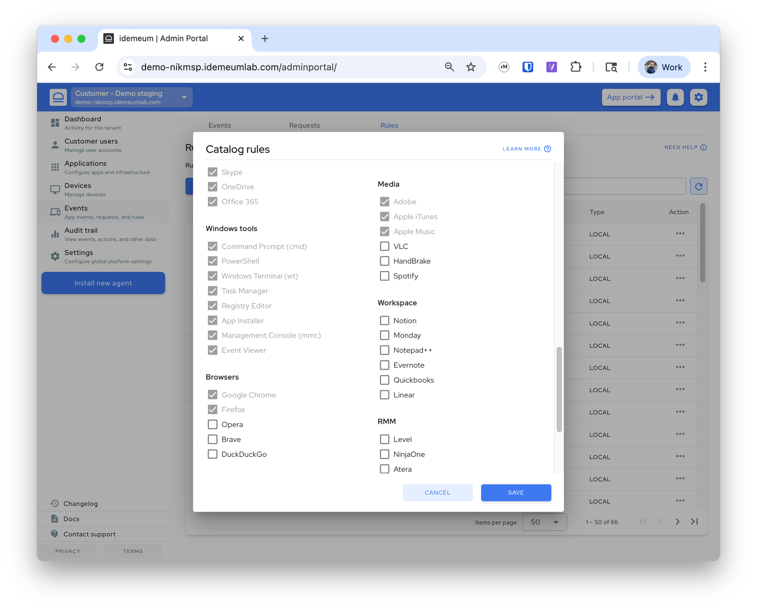Open action menu for the last LOCAL row
The image size is (757, 610).
[680, 501]
